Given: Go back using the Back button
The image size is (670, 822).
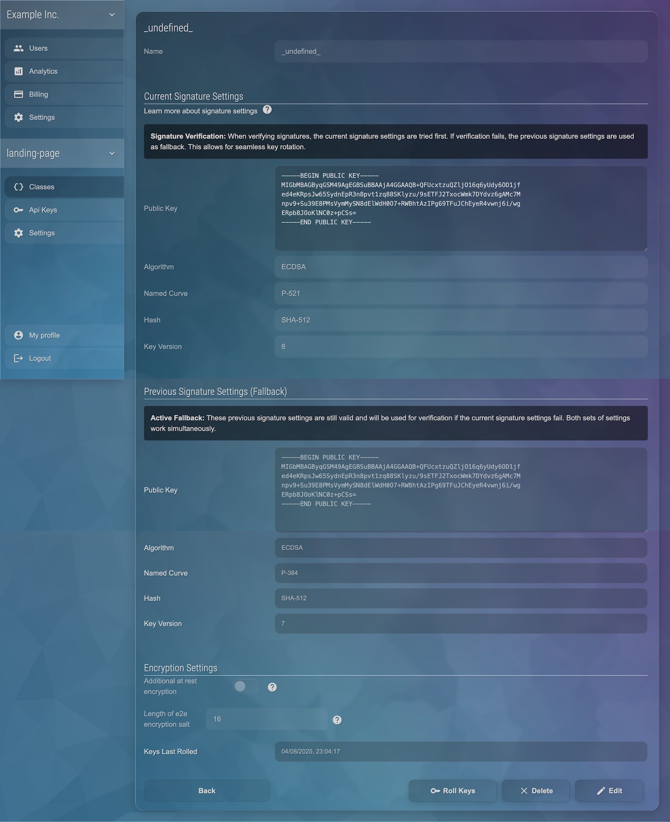Looking at the screenshot, I should point(206,791).
